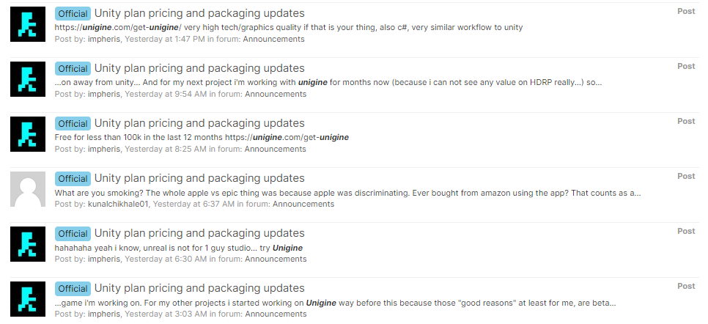The width and height of the screenshot is (708, 324).
Task: Open the thread title posted at 8:25 AM
Action: click(x=199, y=123)
